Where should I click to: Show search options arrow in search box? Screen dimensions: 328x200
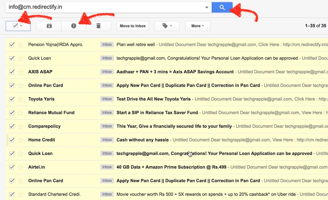(206, 7)
